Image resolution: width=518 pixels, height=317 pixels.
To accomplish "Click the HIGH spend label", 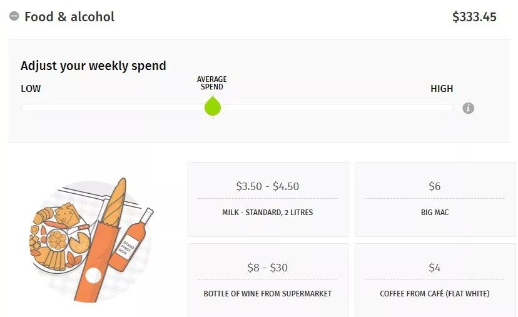I will click(442, 89).
